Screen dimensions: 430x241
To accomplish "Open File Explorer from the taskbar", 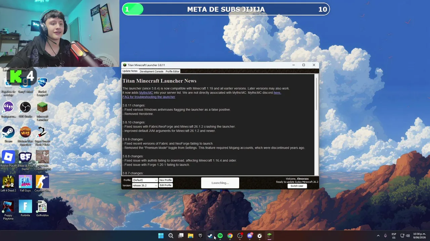I will [x=190, y=236].
